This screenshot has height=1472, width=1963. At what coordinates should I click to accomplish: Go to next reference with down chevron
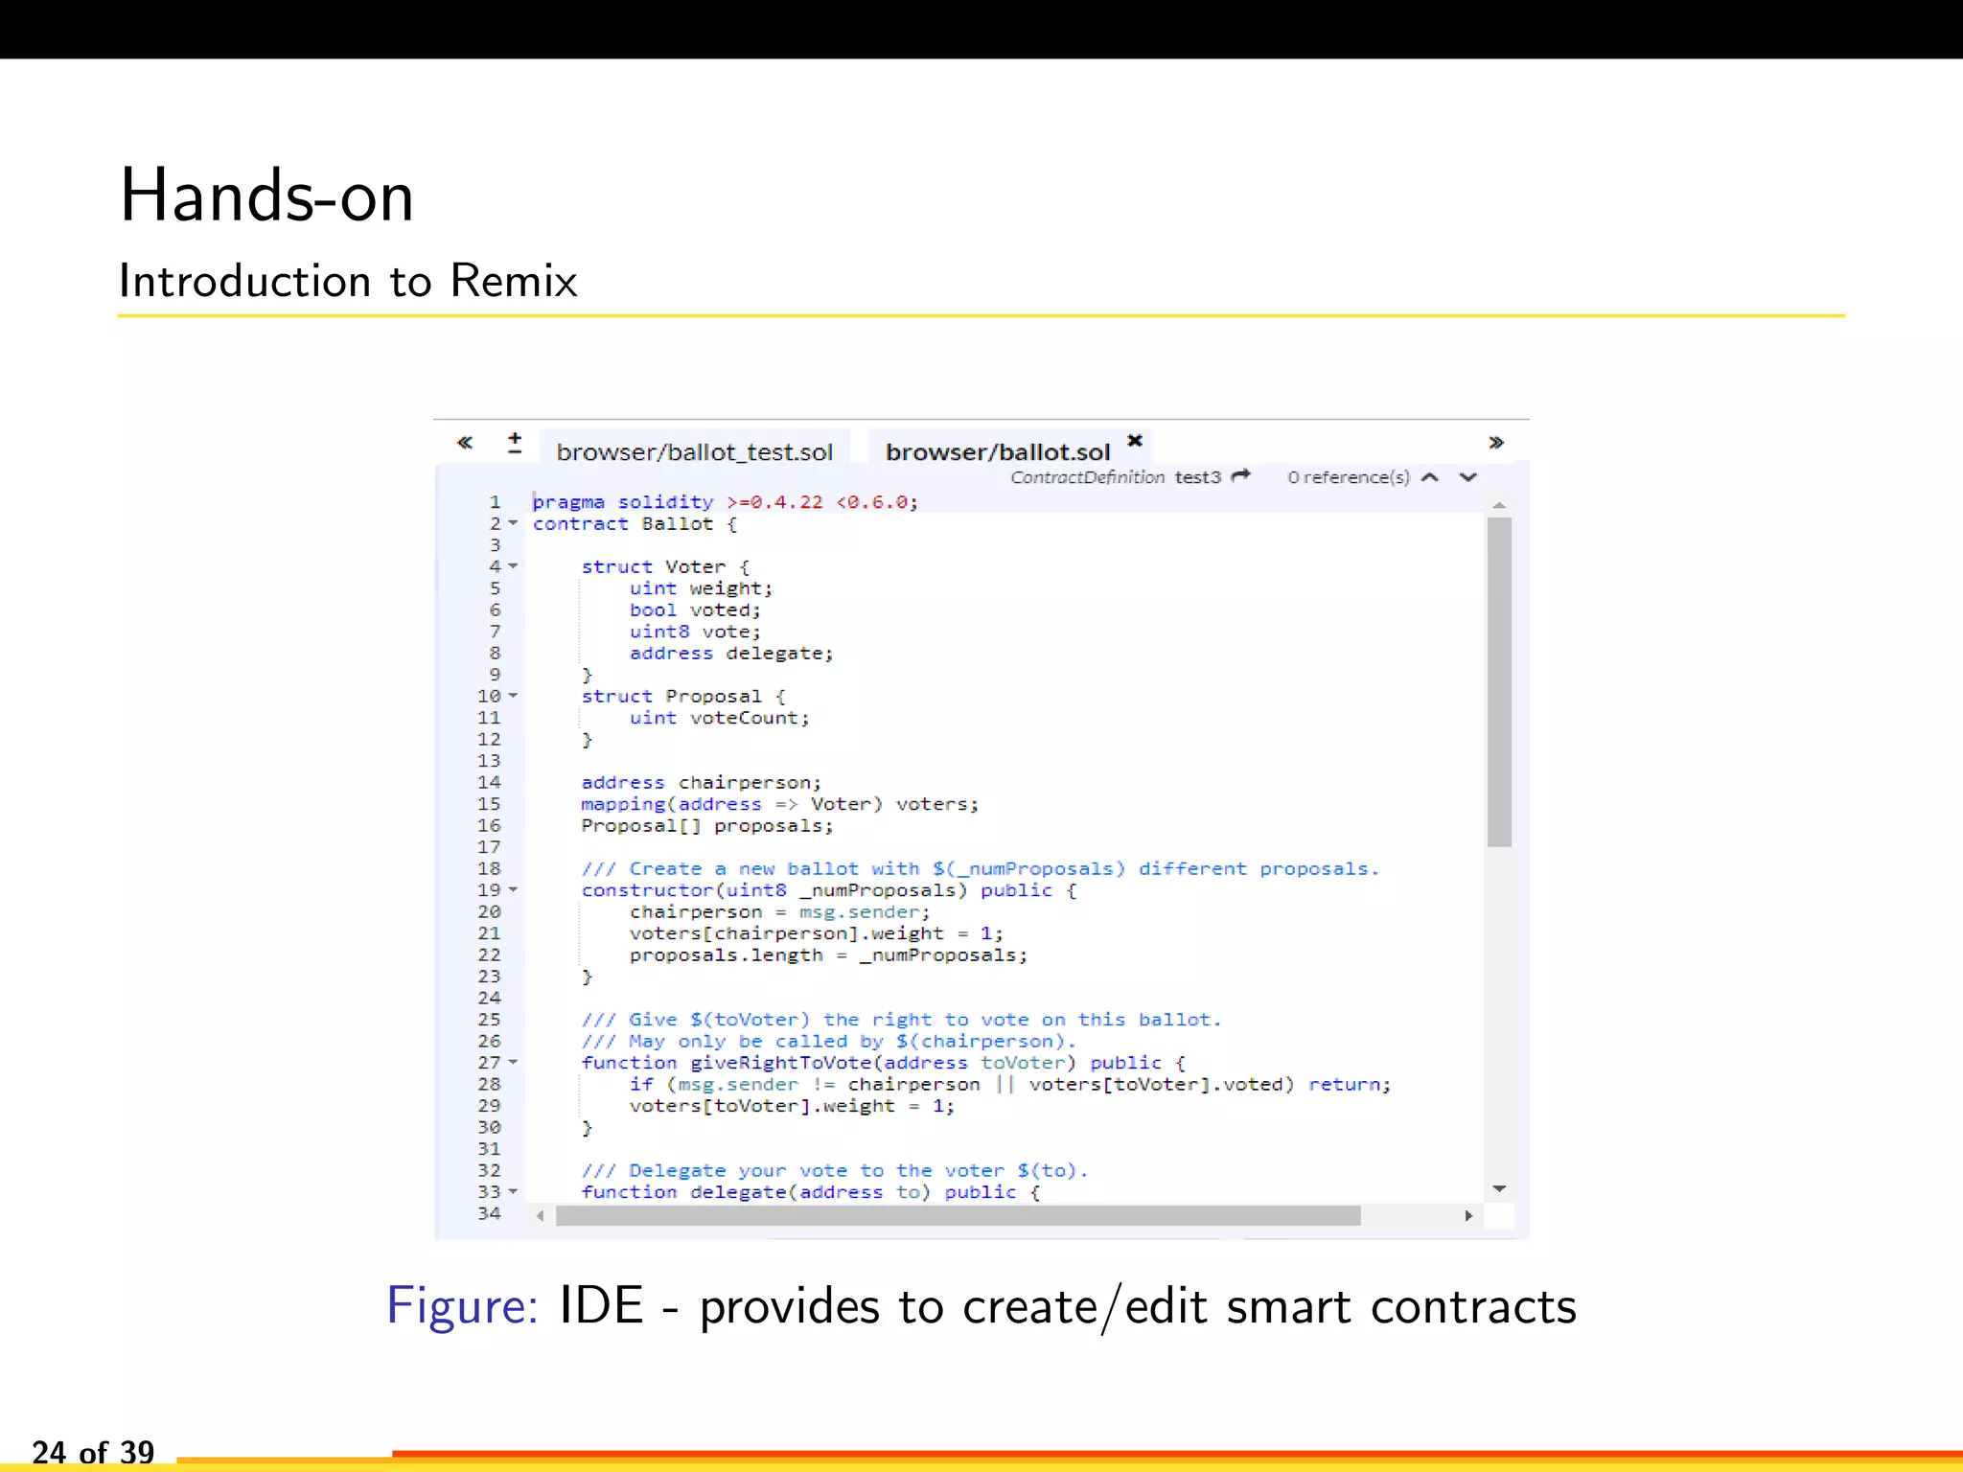point(1468,477)
